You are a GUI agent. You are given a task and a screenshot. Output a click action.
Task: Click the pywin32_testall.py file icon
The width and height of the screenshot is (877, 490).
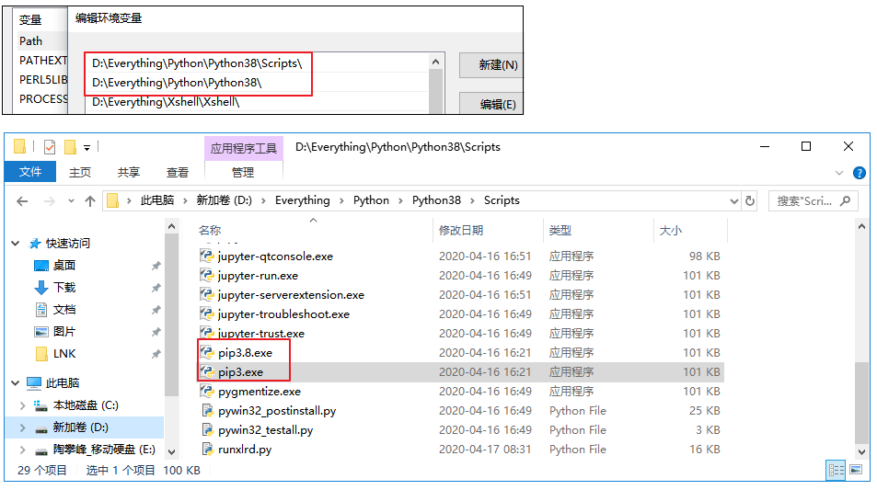pyautogui.click(x=207, y=429)
